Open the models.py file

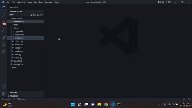pos(25,51)
